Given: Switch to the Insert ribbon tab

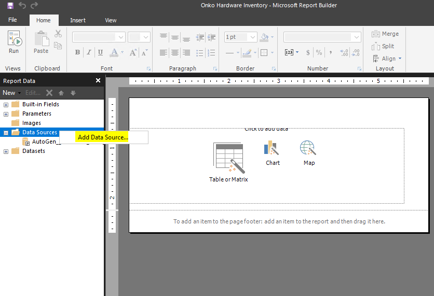Looking at the screenshot, I should 78,20.
